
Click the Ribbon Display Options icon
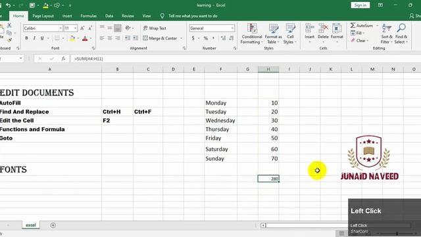pyautogui.click(x=380, y=5)
